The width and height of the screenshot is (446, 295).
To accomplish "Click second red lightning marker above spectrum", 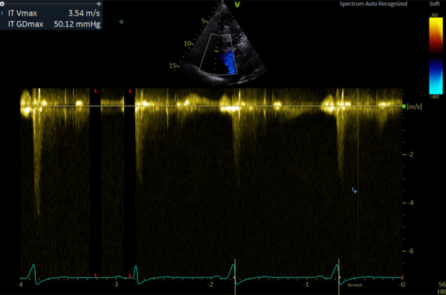I will click(130, 91).
